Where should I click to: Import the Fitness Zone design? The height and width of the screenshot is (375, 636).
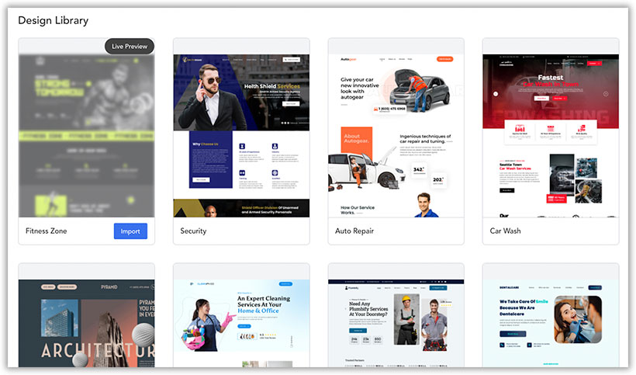[x=130, y=231]
